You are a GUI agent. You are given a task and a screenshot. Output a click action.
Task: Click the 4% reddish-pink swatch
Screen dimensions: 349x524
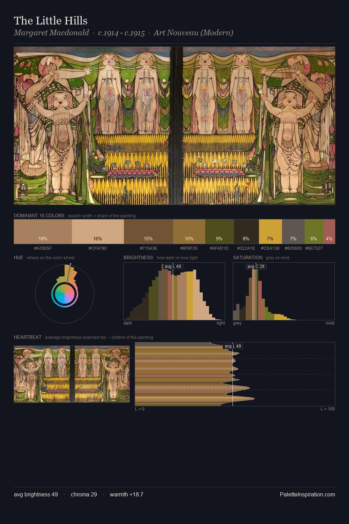329,231
